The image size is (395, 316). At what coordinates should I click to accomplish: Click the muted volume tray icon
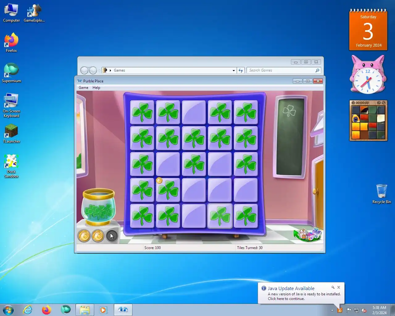point(364,310)
